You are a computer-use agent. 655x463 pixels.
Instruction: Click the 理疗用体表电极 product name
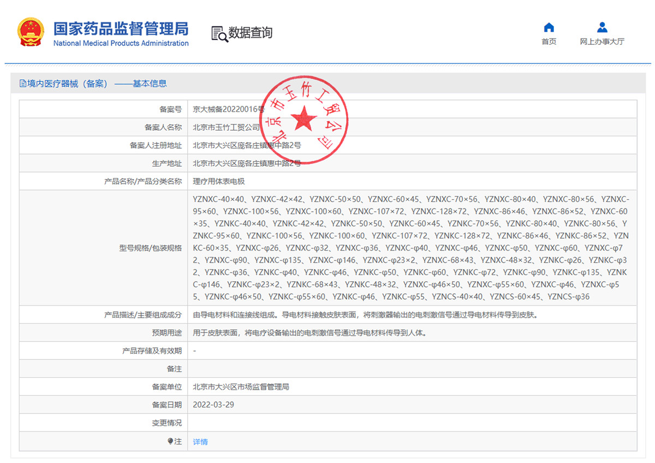(215, 181)
